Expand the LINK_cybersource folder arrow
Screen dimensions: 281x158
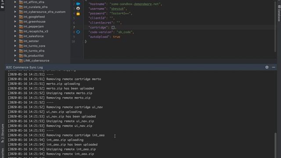point(15,61)
